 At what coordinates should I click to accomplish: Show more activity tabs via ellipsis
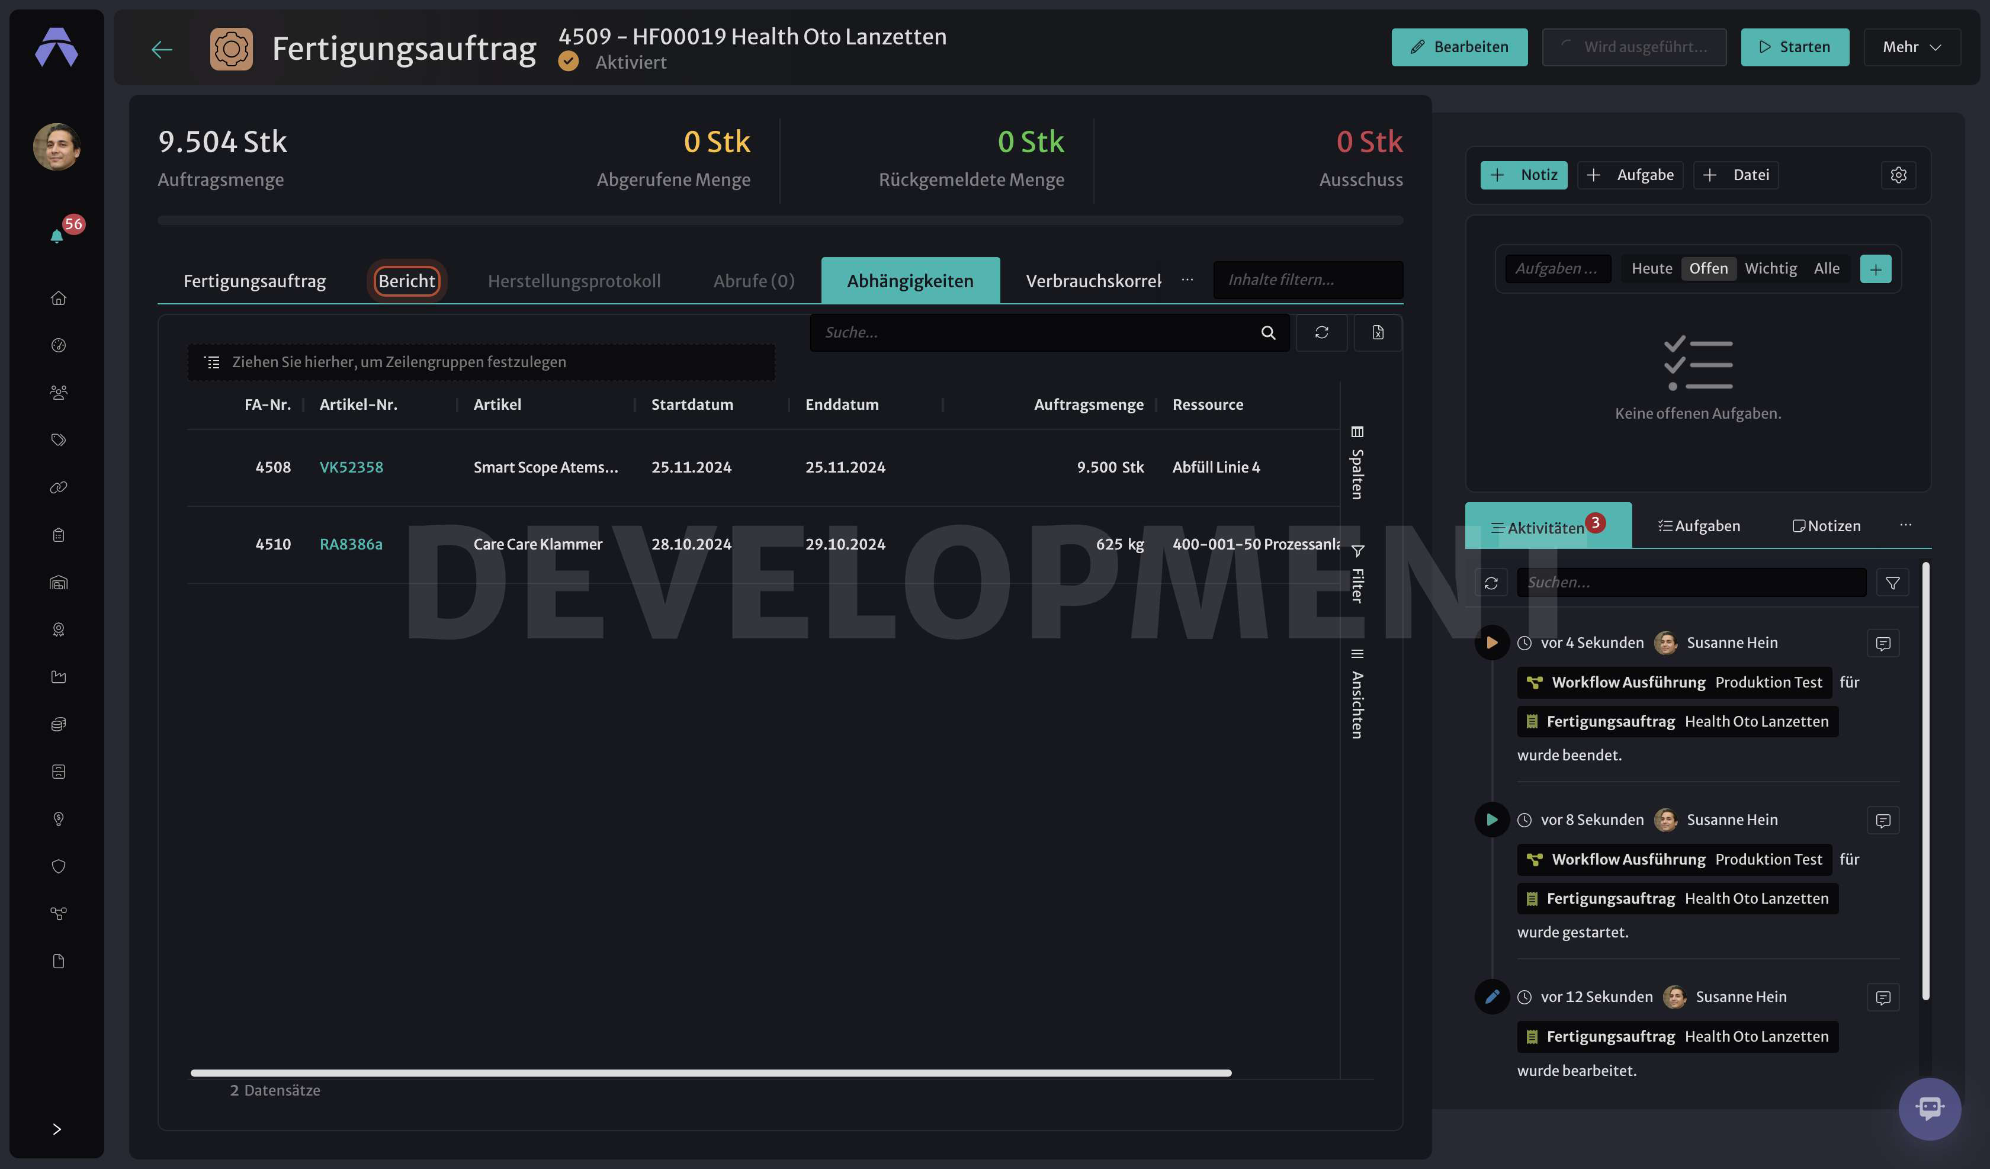1905,525
